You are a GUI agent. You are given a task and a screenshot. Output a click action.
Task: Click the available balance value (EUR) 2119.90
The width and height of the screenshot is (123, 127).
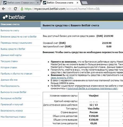[105, 36]
